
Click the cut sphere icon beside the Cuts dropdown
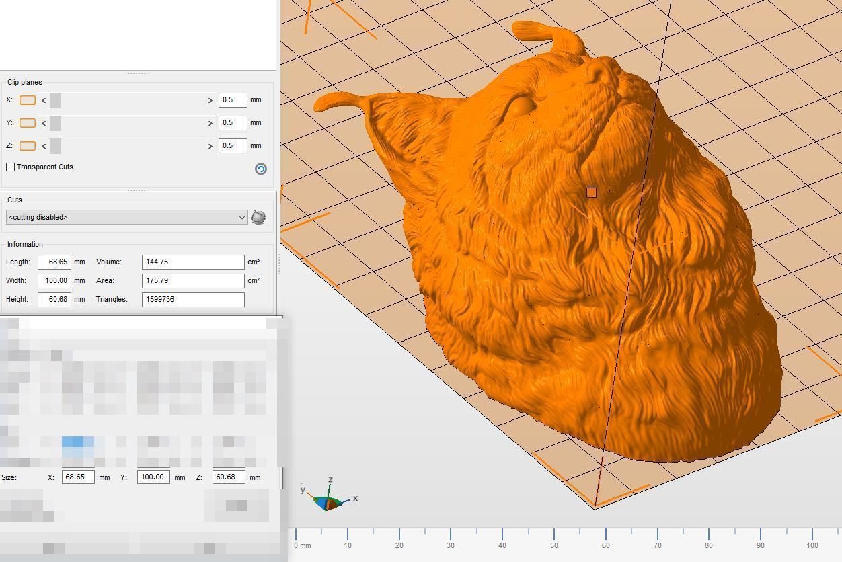(258, 217)
